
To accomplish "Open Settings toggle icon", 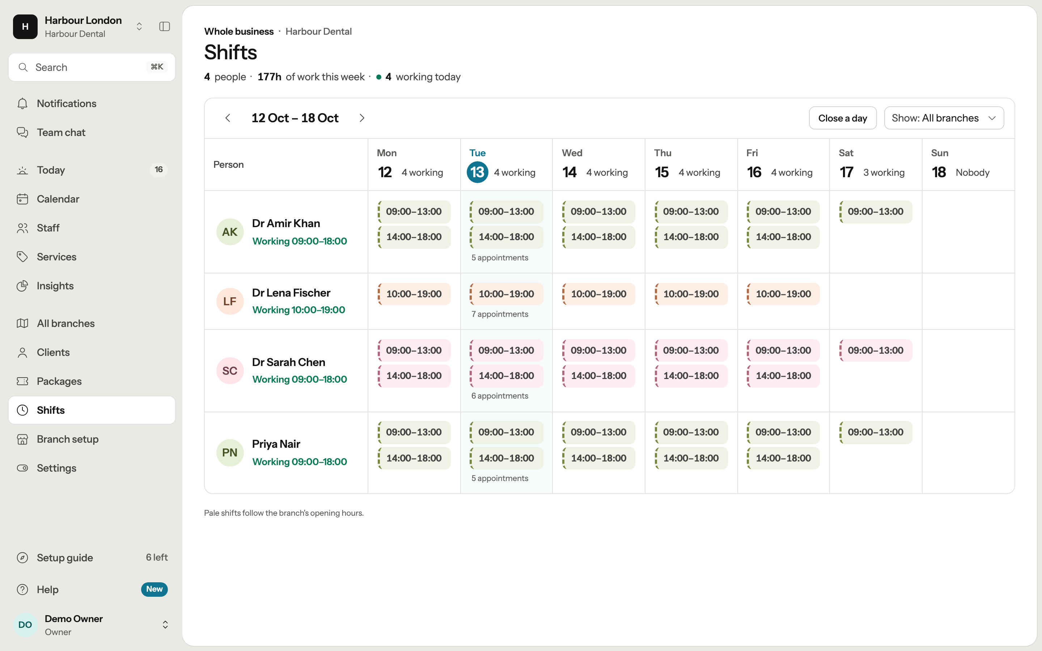I will [x=22, y=468].
